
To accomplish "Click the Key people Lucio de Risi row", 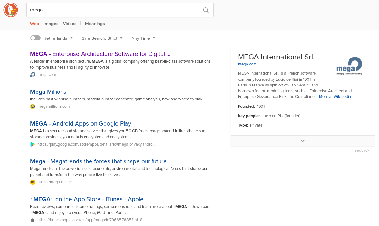I will [303, 116].
